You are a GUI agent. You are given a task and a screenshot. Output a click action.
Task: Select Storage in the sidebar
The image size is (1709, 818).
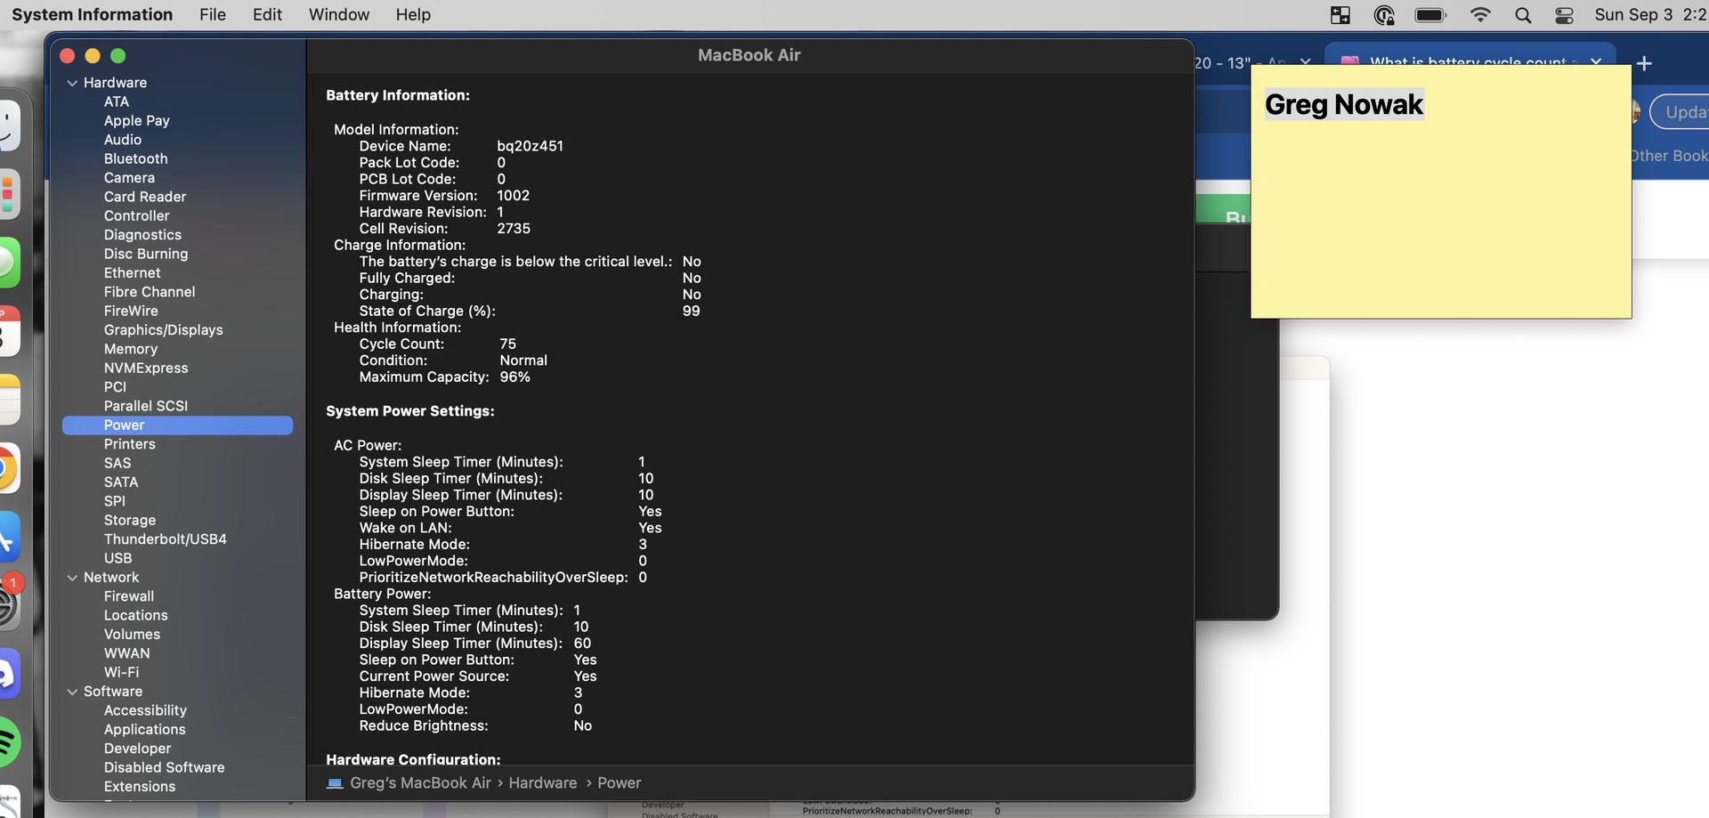pyautogui.click(x=130, y=521)
